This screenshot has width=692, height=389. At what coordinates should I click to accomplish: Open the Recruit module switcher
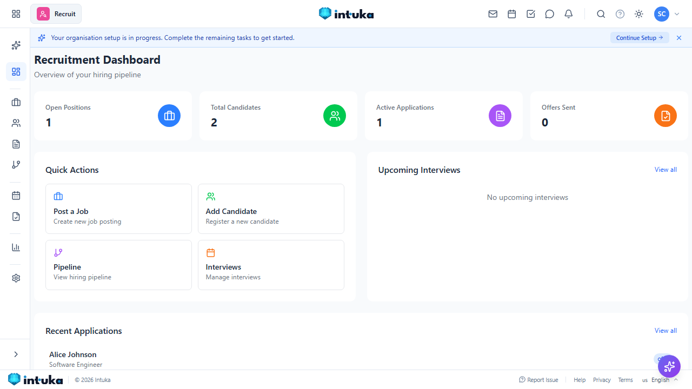click(x=56, y=14)
